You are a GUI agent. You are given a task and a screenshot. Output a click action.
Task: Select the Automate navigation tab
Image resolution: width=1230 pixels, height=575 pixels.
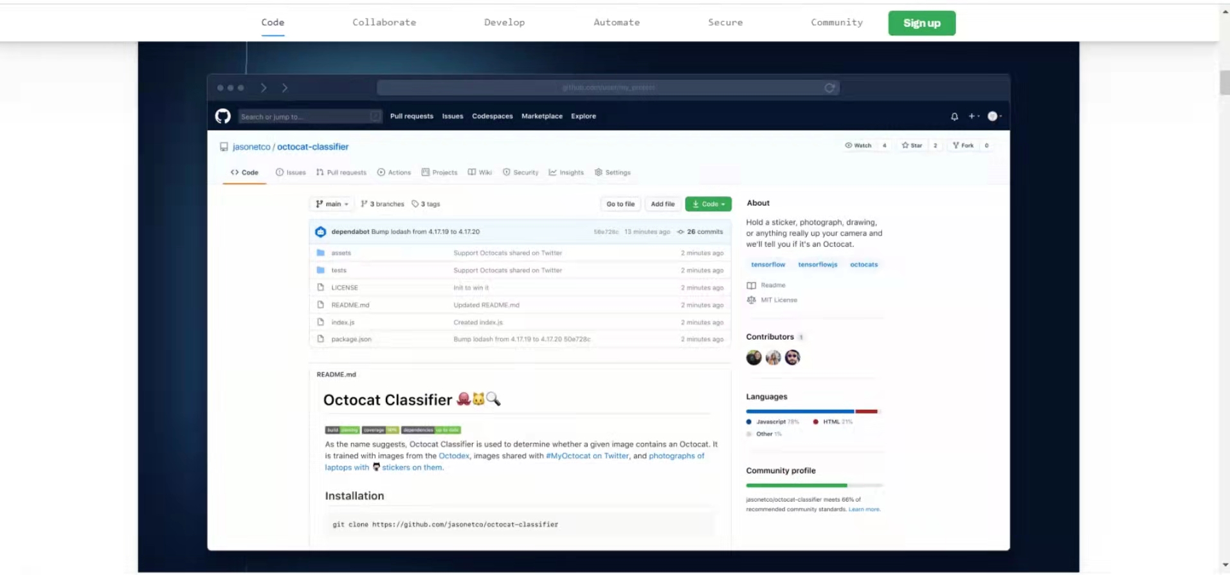pos(617,23)
